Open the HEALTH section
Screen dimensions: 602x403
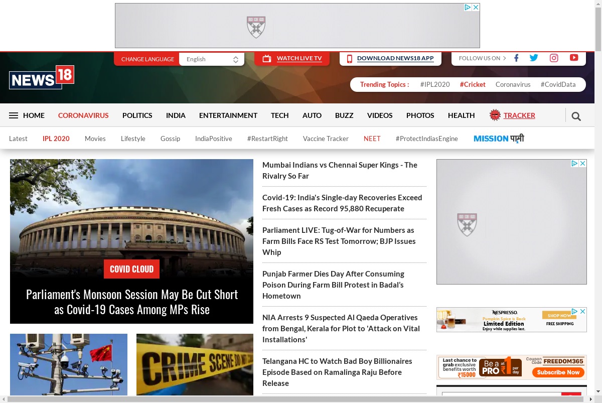coord(462,115)
